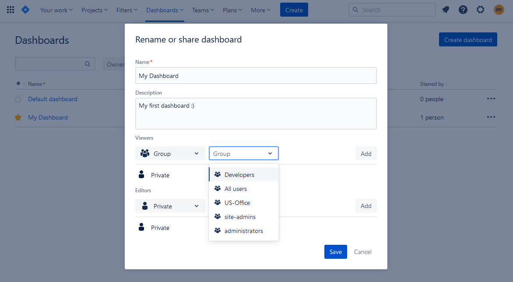This screenshot has height=282, width=513.
Task: Unstar My Dashboard
Action: (x=18, y=117)
